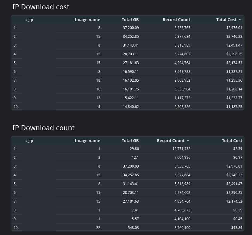Select $2,491.47 in the IP Download cost table
The height and width of the screenshot is (235, 252).
234,45
